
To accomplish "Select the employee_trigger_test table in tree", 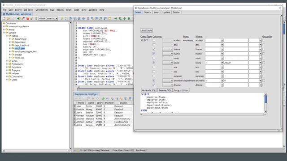I will [x=26, y=51].
